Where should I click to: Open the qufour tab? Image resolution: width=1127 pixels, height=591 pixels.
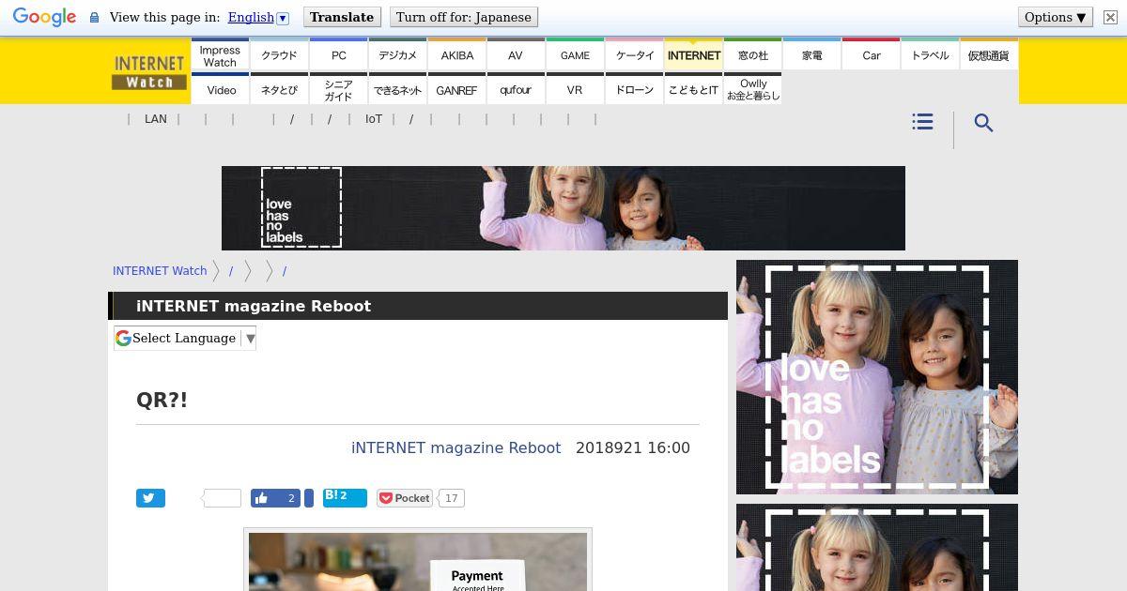(x=516, y=90)
